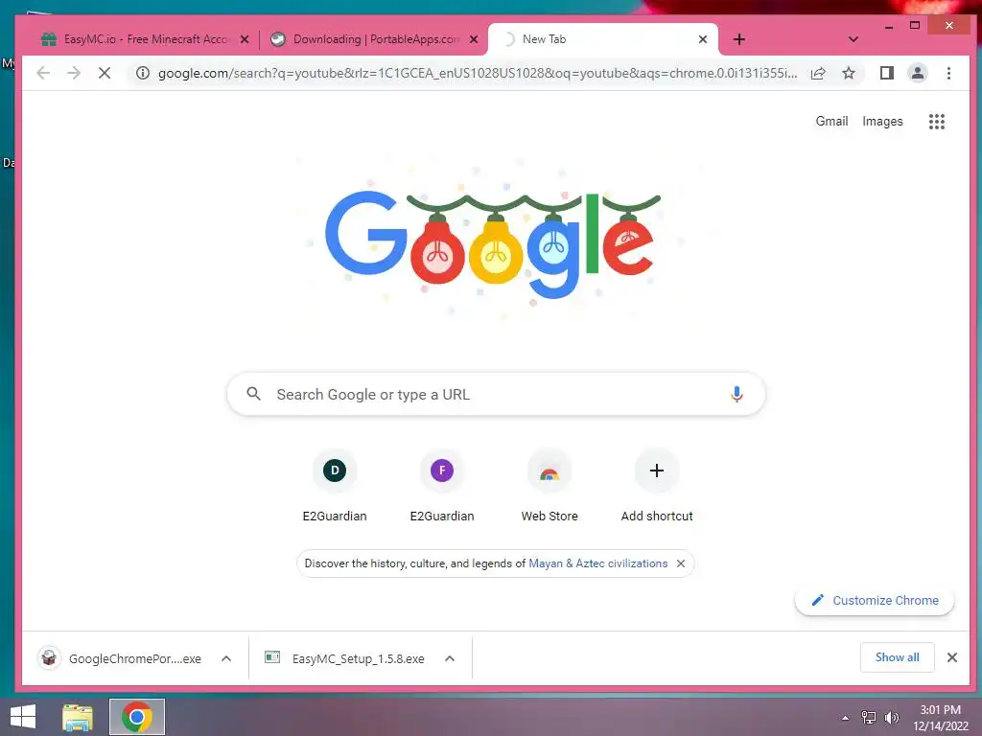Click the holiday lights Google doodle

[493, 244]
